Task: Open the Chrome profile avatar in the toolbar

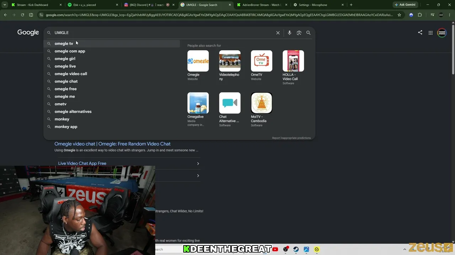Action: tap(441, 15)
